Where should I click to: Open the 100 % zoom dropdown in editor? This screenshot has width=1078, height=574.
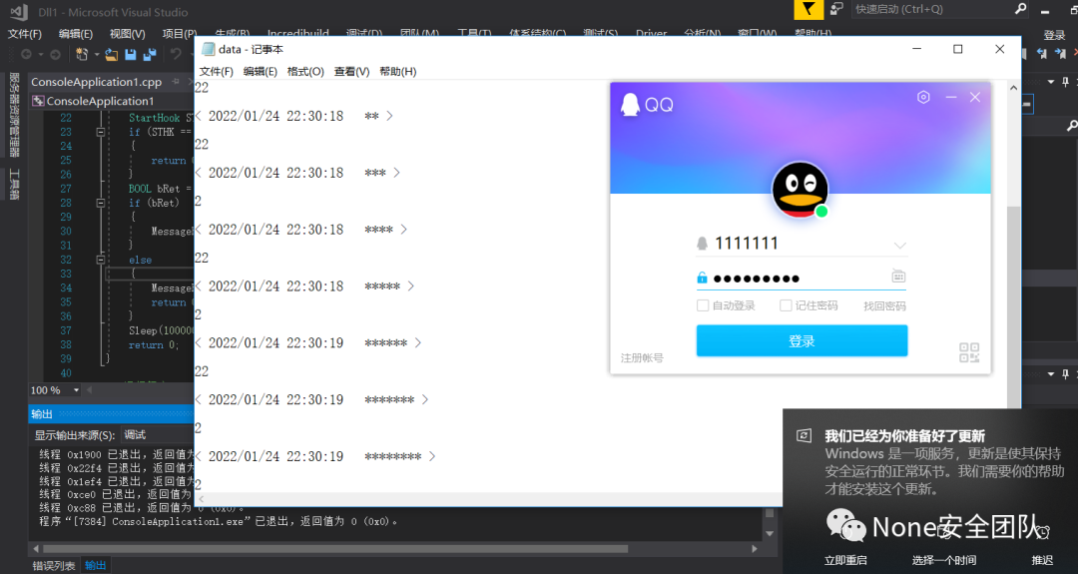click(76, 389)
